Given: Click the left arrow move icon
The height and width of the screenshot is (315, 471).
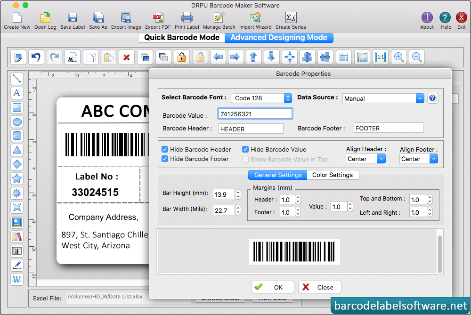Looking at the screenshot, I should pyautogui.click(x=218, y=57).
